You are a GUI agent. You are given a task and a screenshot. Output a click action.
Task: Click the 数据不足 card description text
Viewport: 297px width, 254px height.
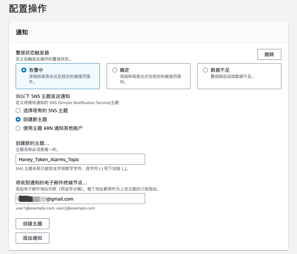(232, 77)
